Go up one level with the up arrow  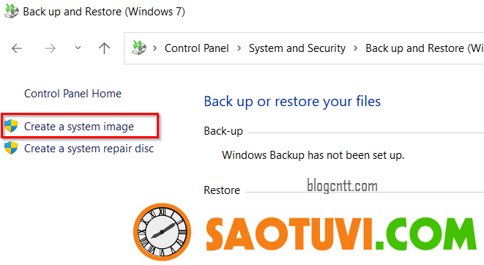104,48
